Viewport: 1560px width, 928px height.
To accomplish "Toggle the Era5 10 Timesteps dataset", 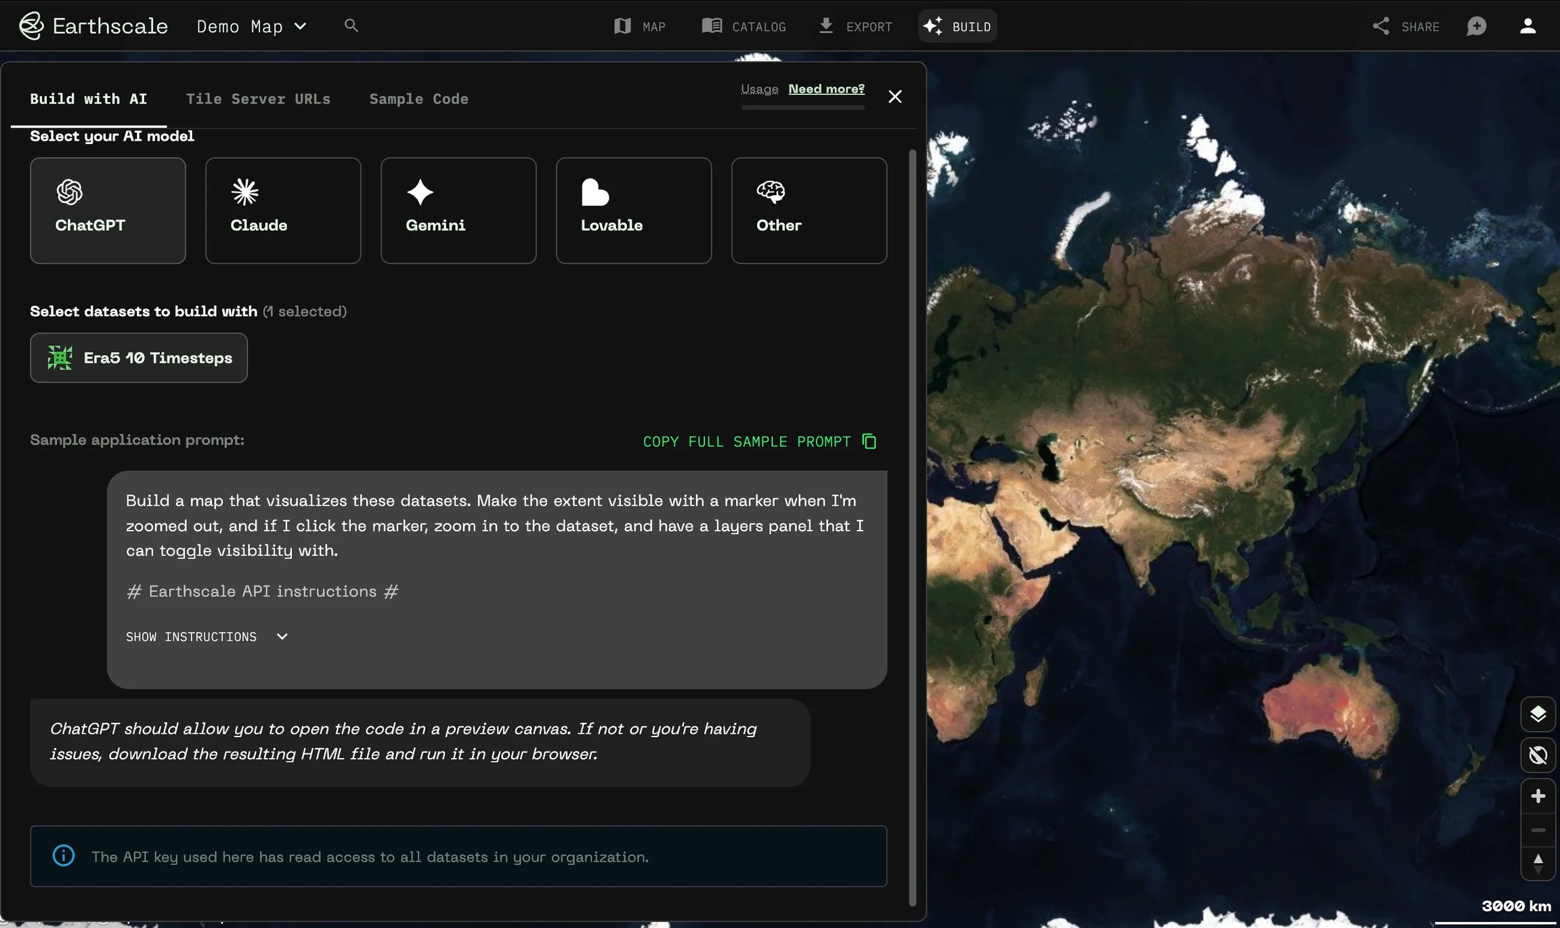I will pyautogui.click(x=139, y=357).
